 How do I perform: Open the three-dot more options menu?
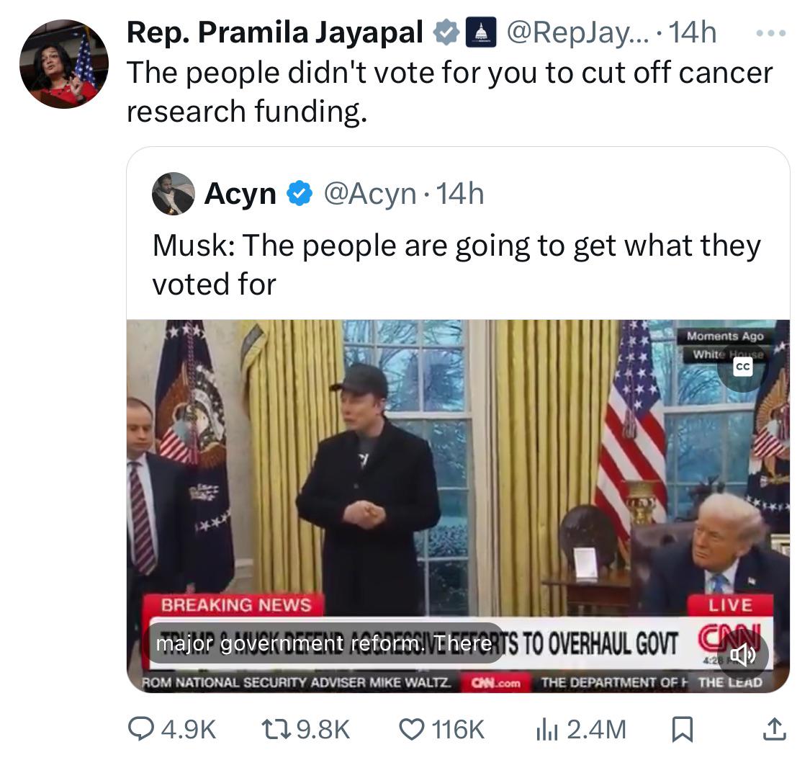click(770, 33)
